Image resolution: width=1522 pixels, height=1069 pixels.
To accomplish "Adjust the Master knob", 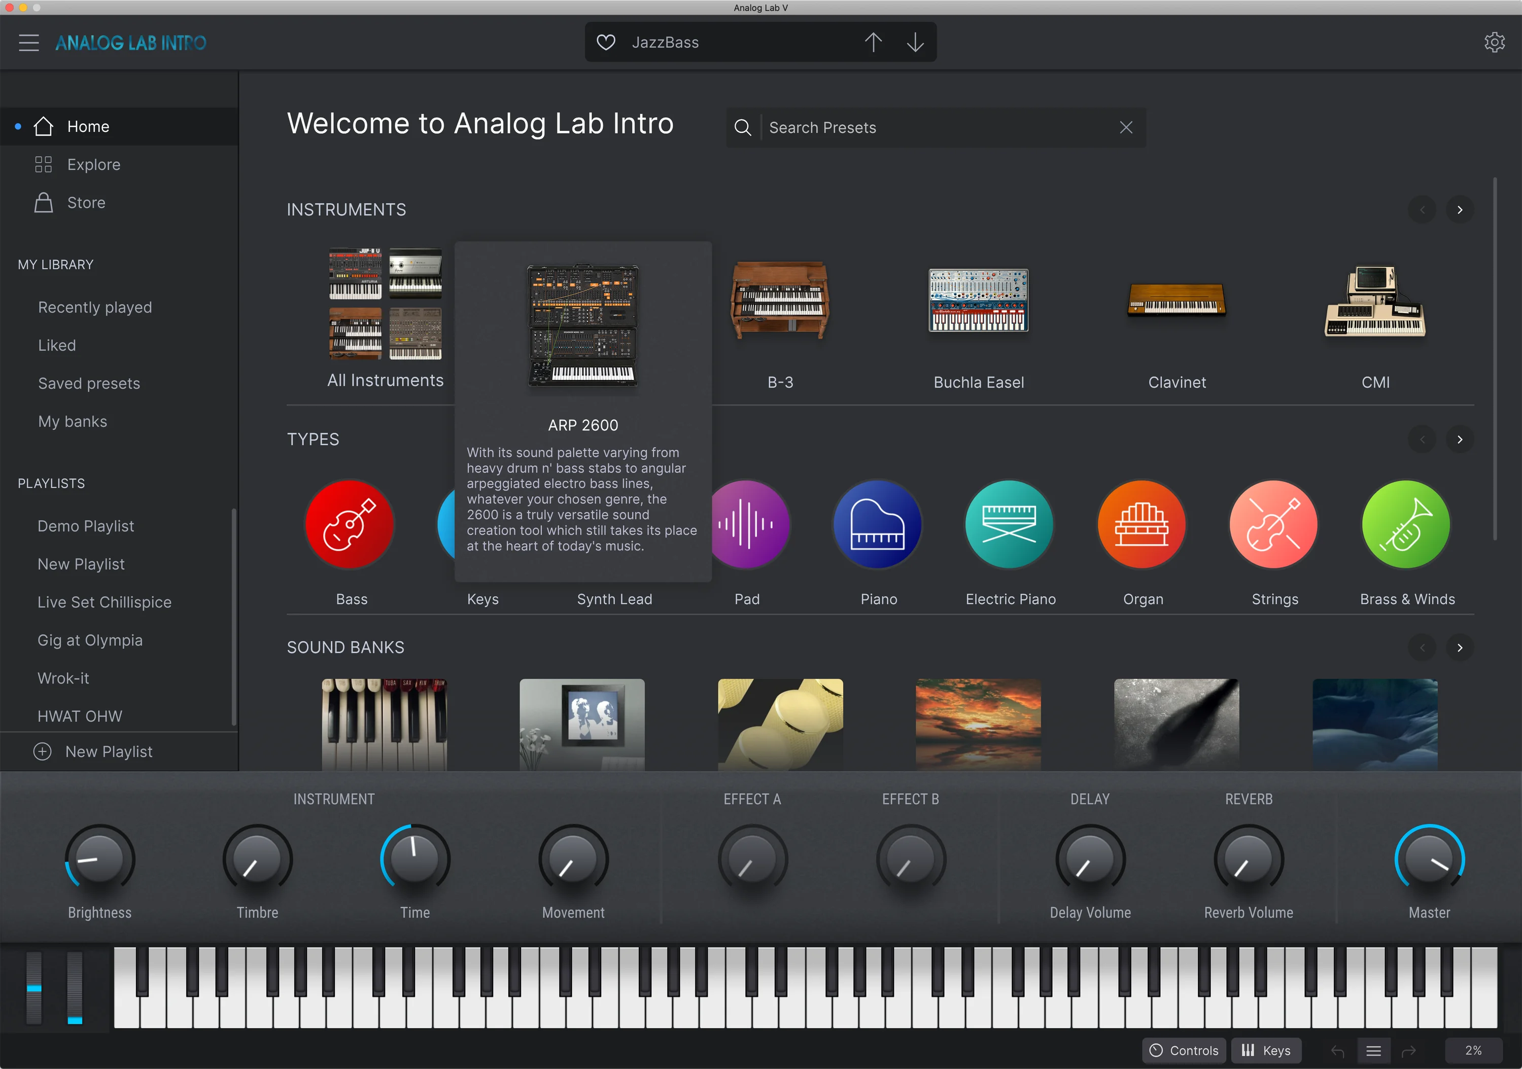I will click(x=1430, y=859).
